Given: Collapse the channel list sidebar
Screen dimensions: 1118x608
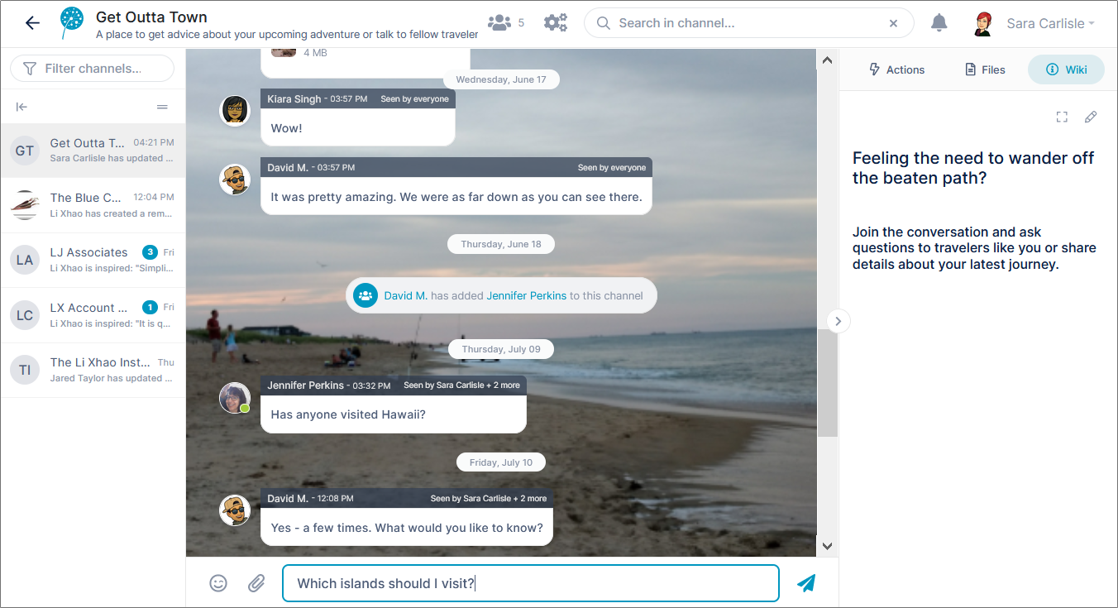Looking at the screenshot, I should [x=21, y=107].
